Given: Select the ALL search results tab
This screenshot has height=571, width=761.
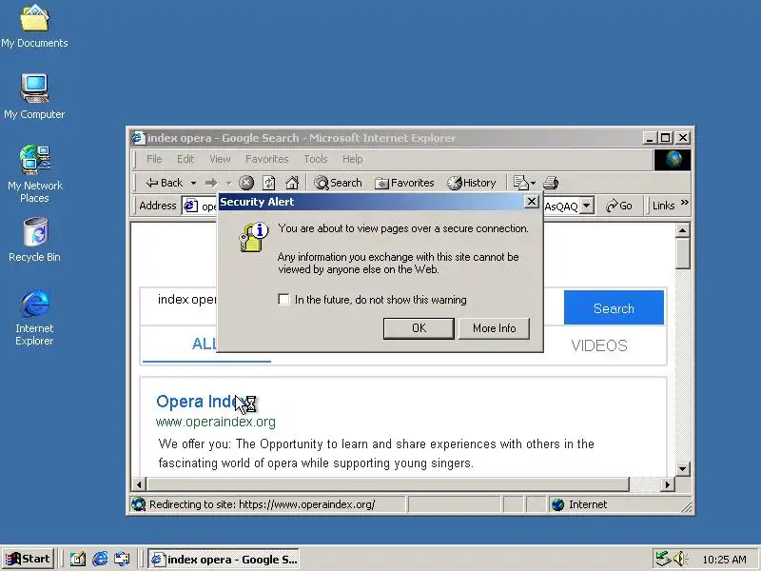Looking at the screenshot, I should click(x=205, y=344).
